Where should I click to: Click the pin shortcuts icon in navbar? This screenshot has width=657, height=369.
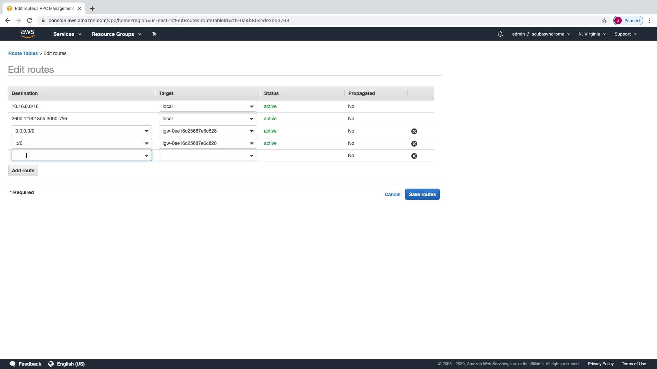[154, 34]
